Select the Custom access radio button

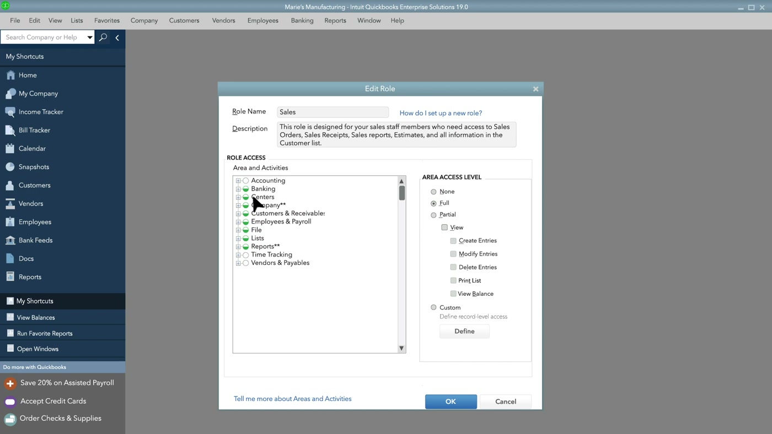(433, 307)
